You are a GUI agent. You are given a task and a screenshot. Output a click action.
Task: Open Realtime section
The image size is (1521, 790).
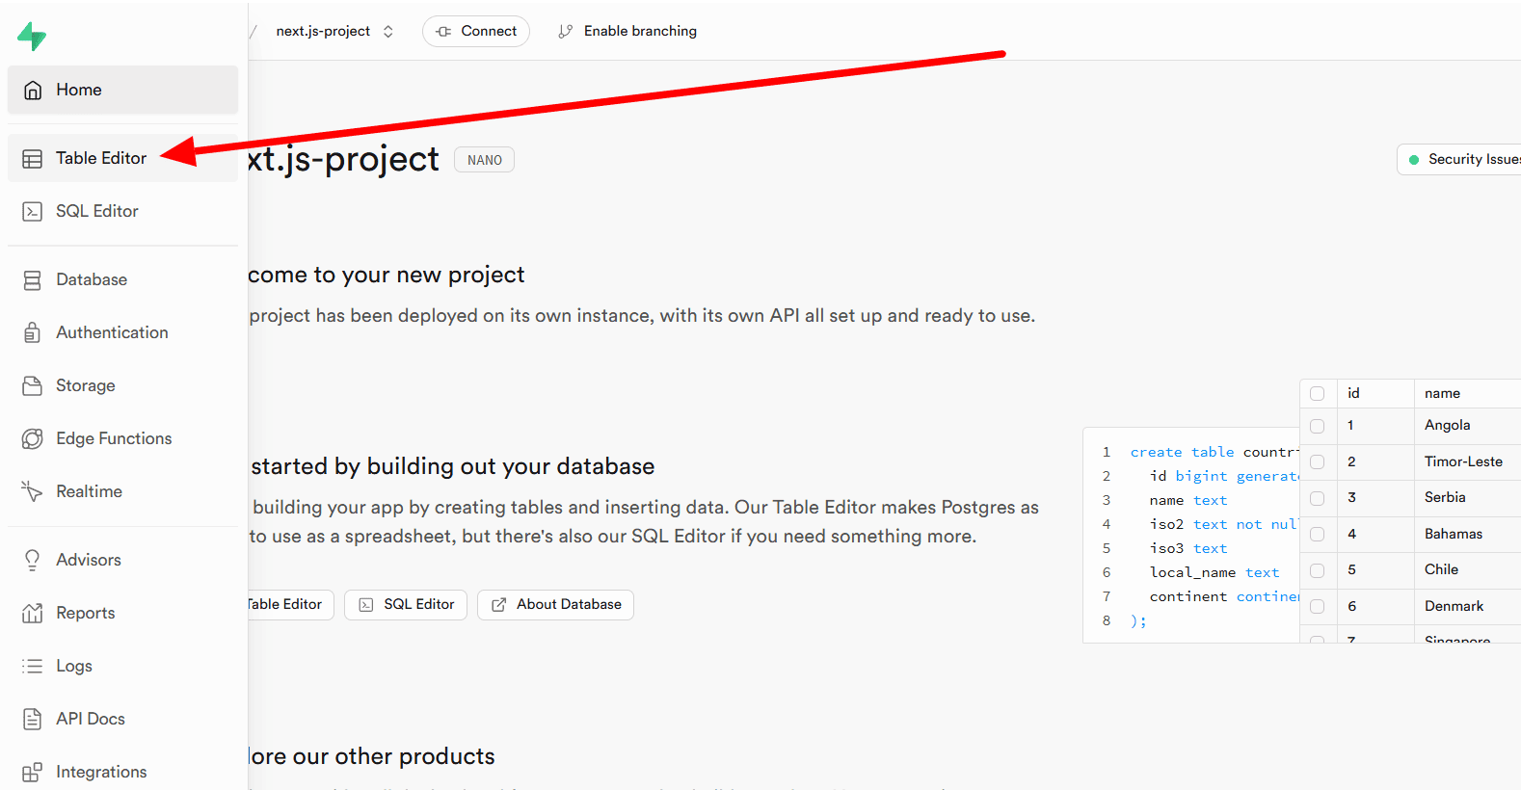(x=122, y=491)
